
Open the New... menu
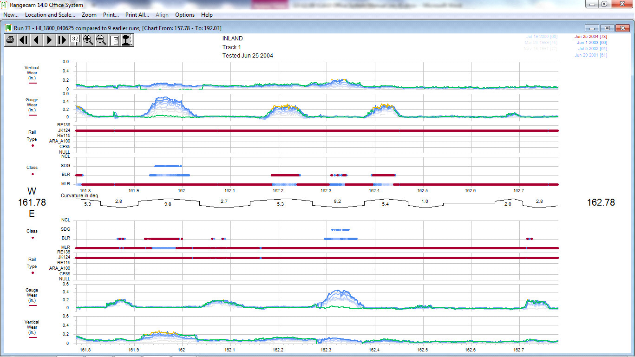click(11, 15)
